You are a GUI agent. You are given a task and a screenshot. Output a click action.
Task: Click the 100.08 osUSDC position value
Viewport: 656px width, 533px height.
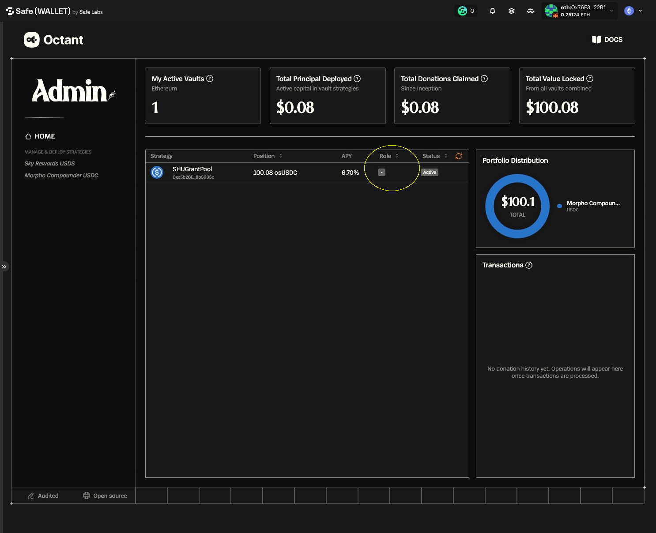[x=275, y=173]
